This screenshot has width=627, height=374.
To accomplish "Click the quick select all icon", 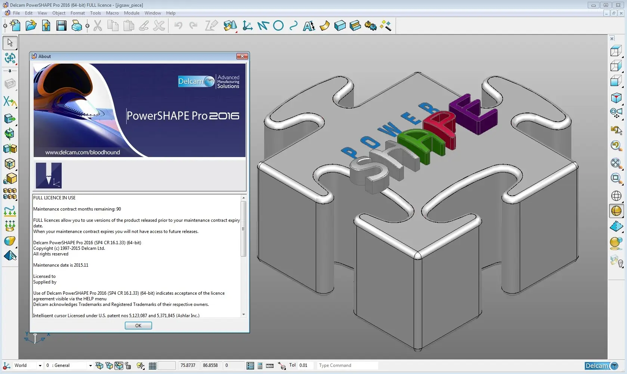I will pos(10,58).
